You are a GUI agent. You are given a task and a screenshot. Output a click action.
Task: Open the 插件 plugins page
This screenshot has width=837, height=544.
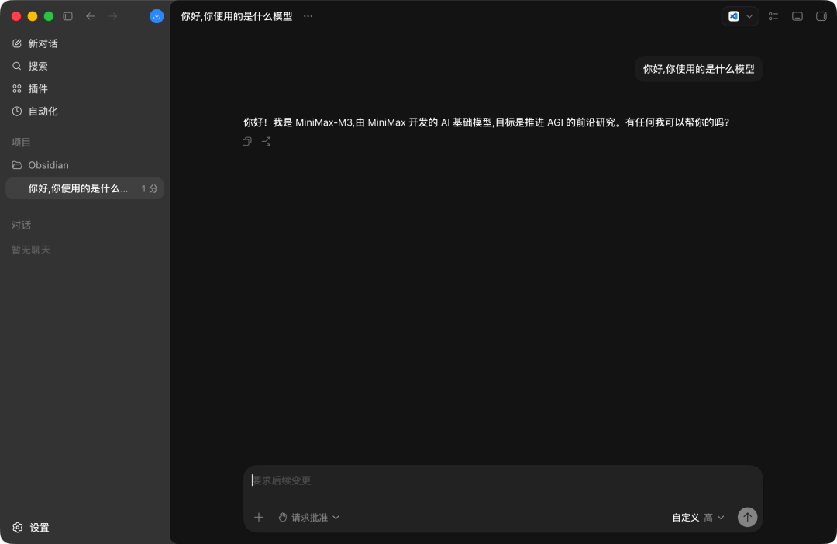click(x=85, y=88)
